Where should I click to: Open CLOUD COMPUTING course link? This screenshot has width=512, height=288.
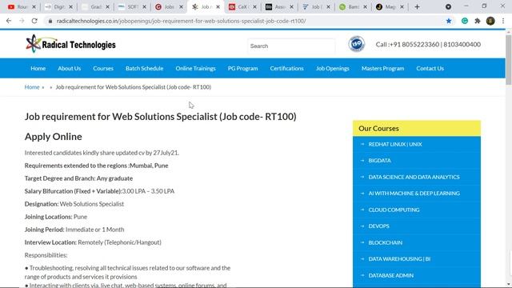(x=394, y=210)
